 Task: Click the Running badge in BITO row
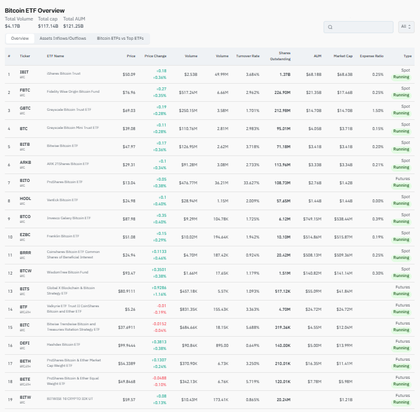(401, 186)
